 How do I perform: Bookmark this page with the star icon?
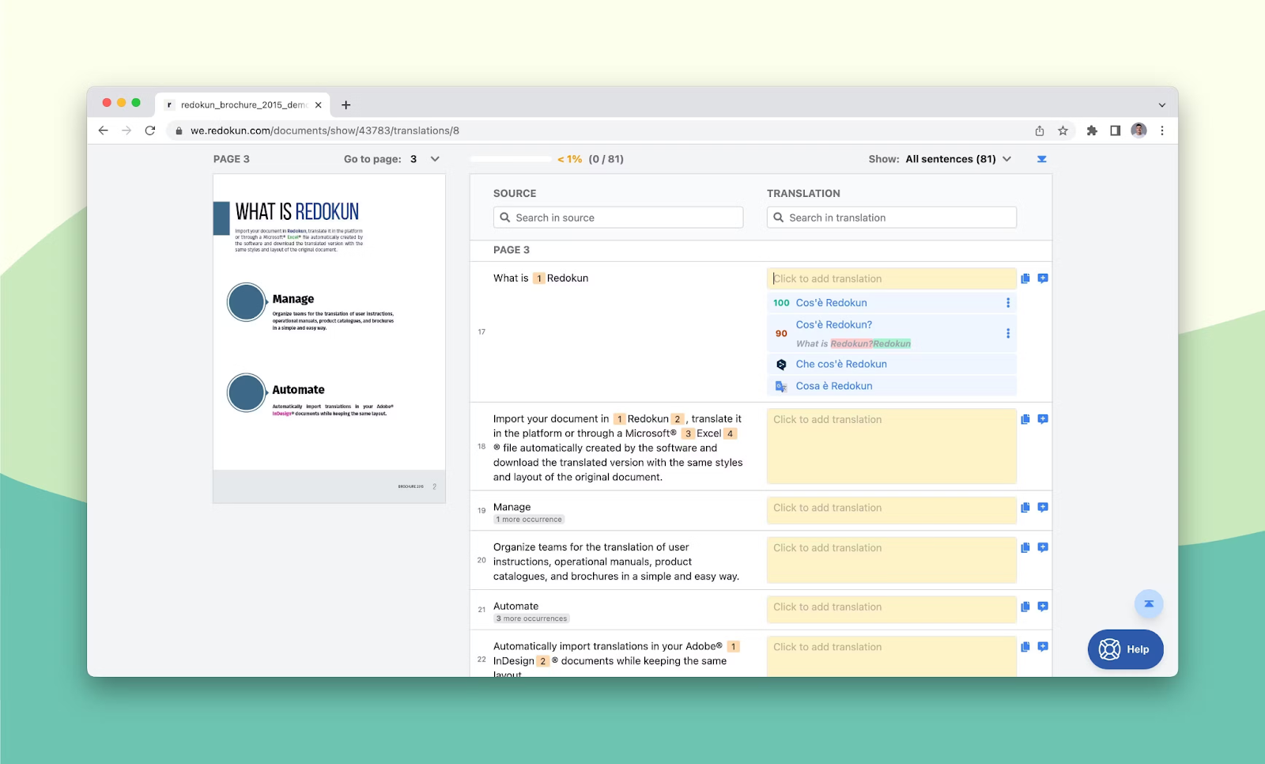pyautogui.click(x=1063, y=130)
